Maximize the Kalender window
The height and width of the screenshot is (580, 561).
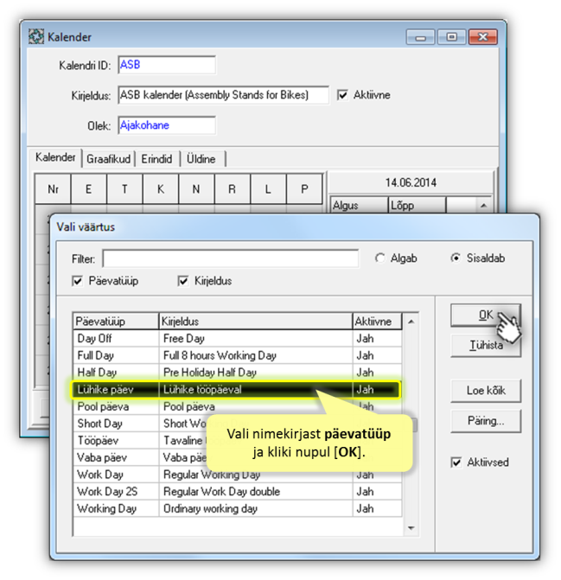tap(451, 37)
